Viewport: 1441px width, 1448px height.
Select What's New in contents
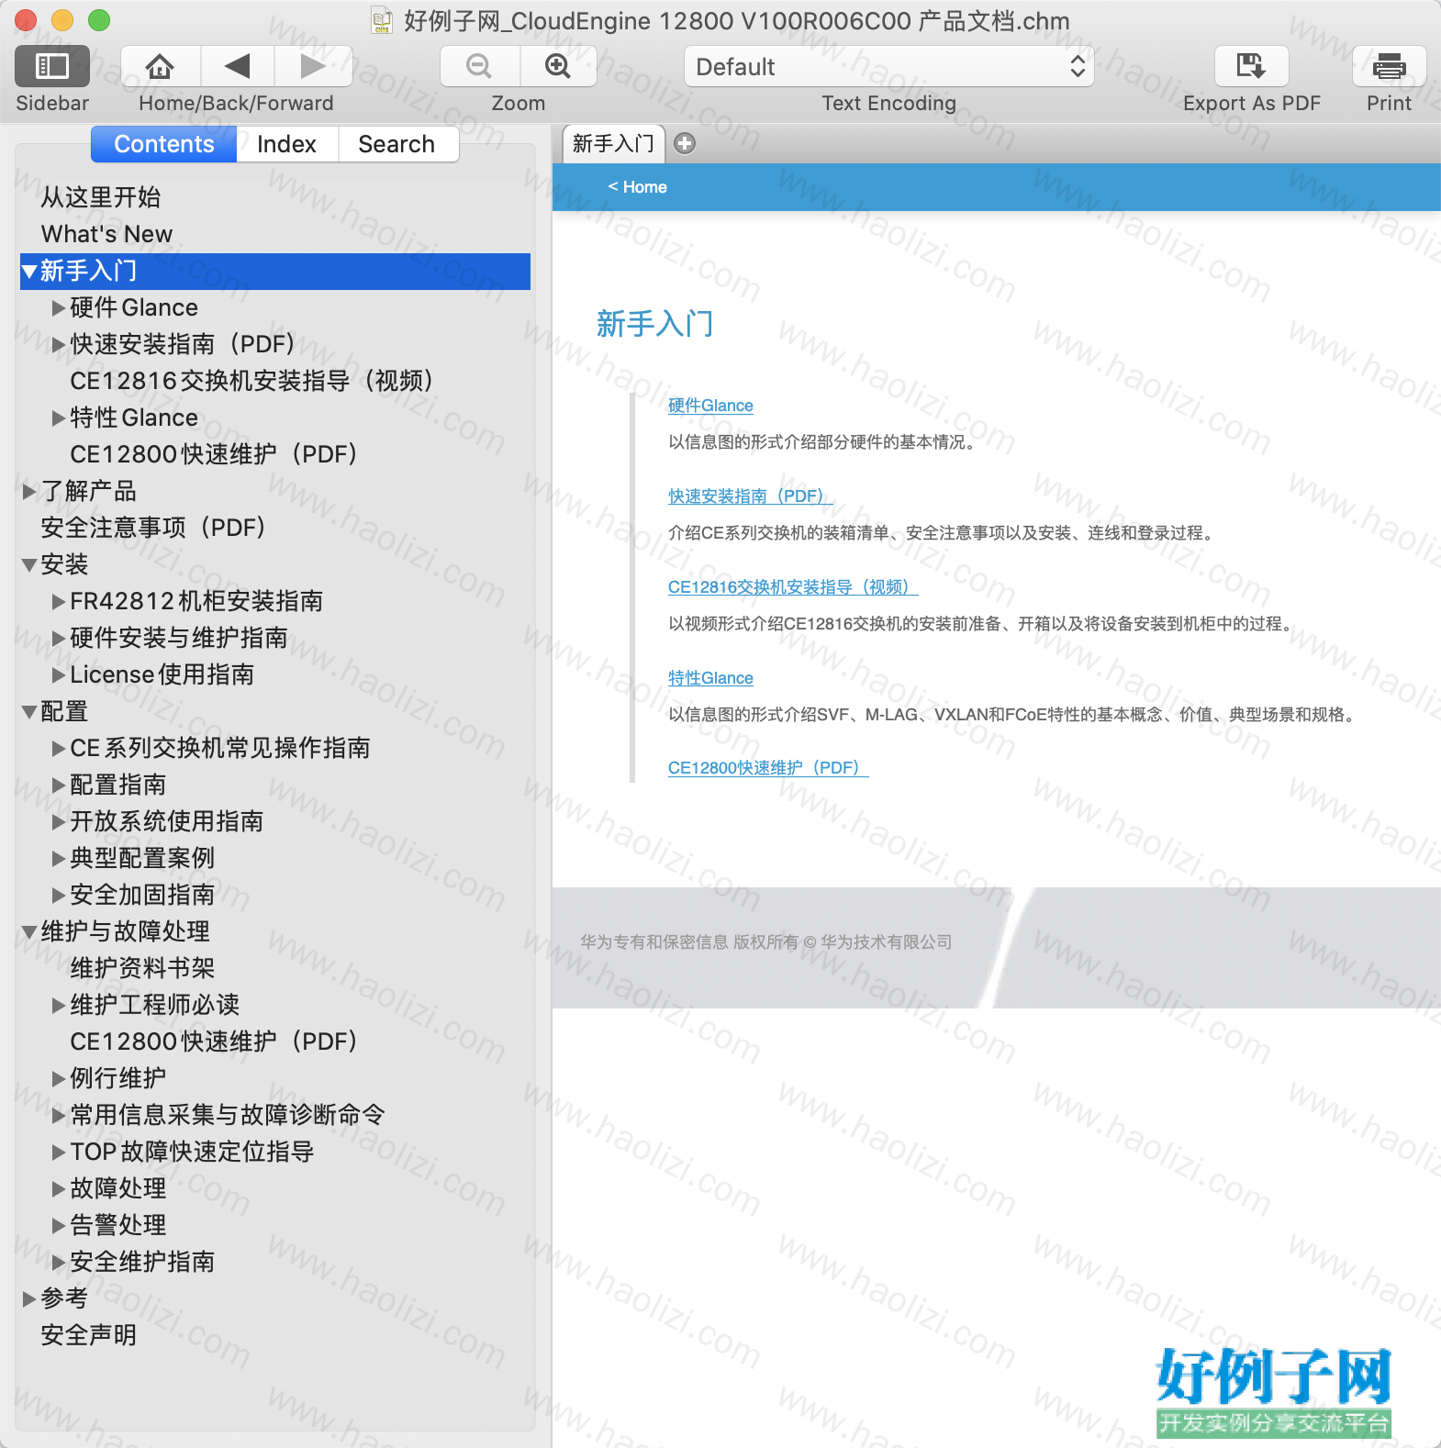(106, 234)
